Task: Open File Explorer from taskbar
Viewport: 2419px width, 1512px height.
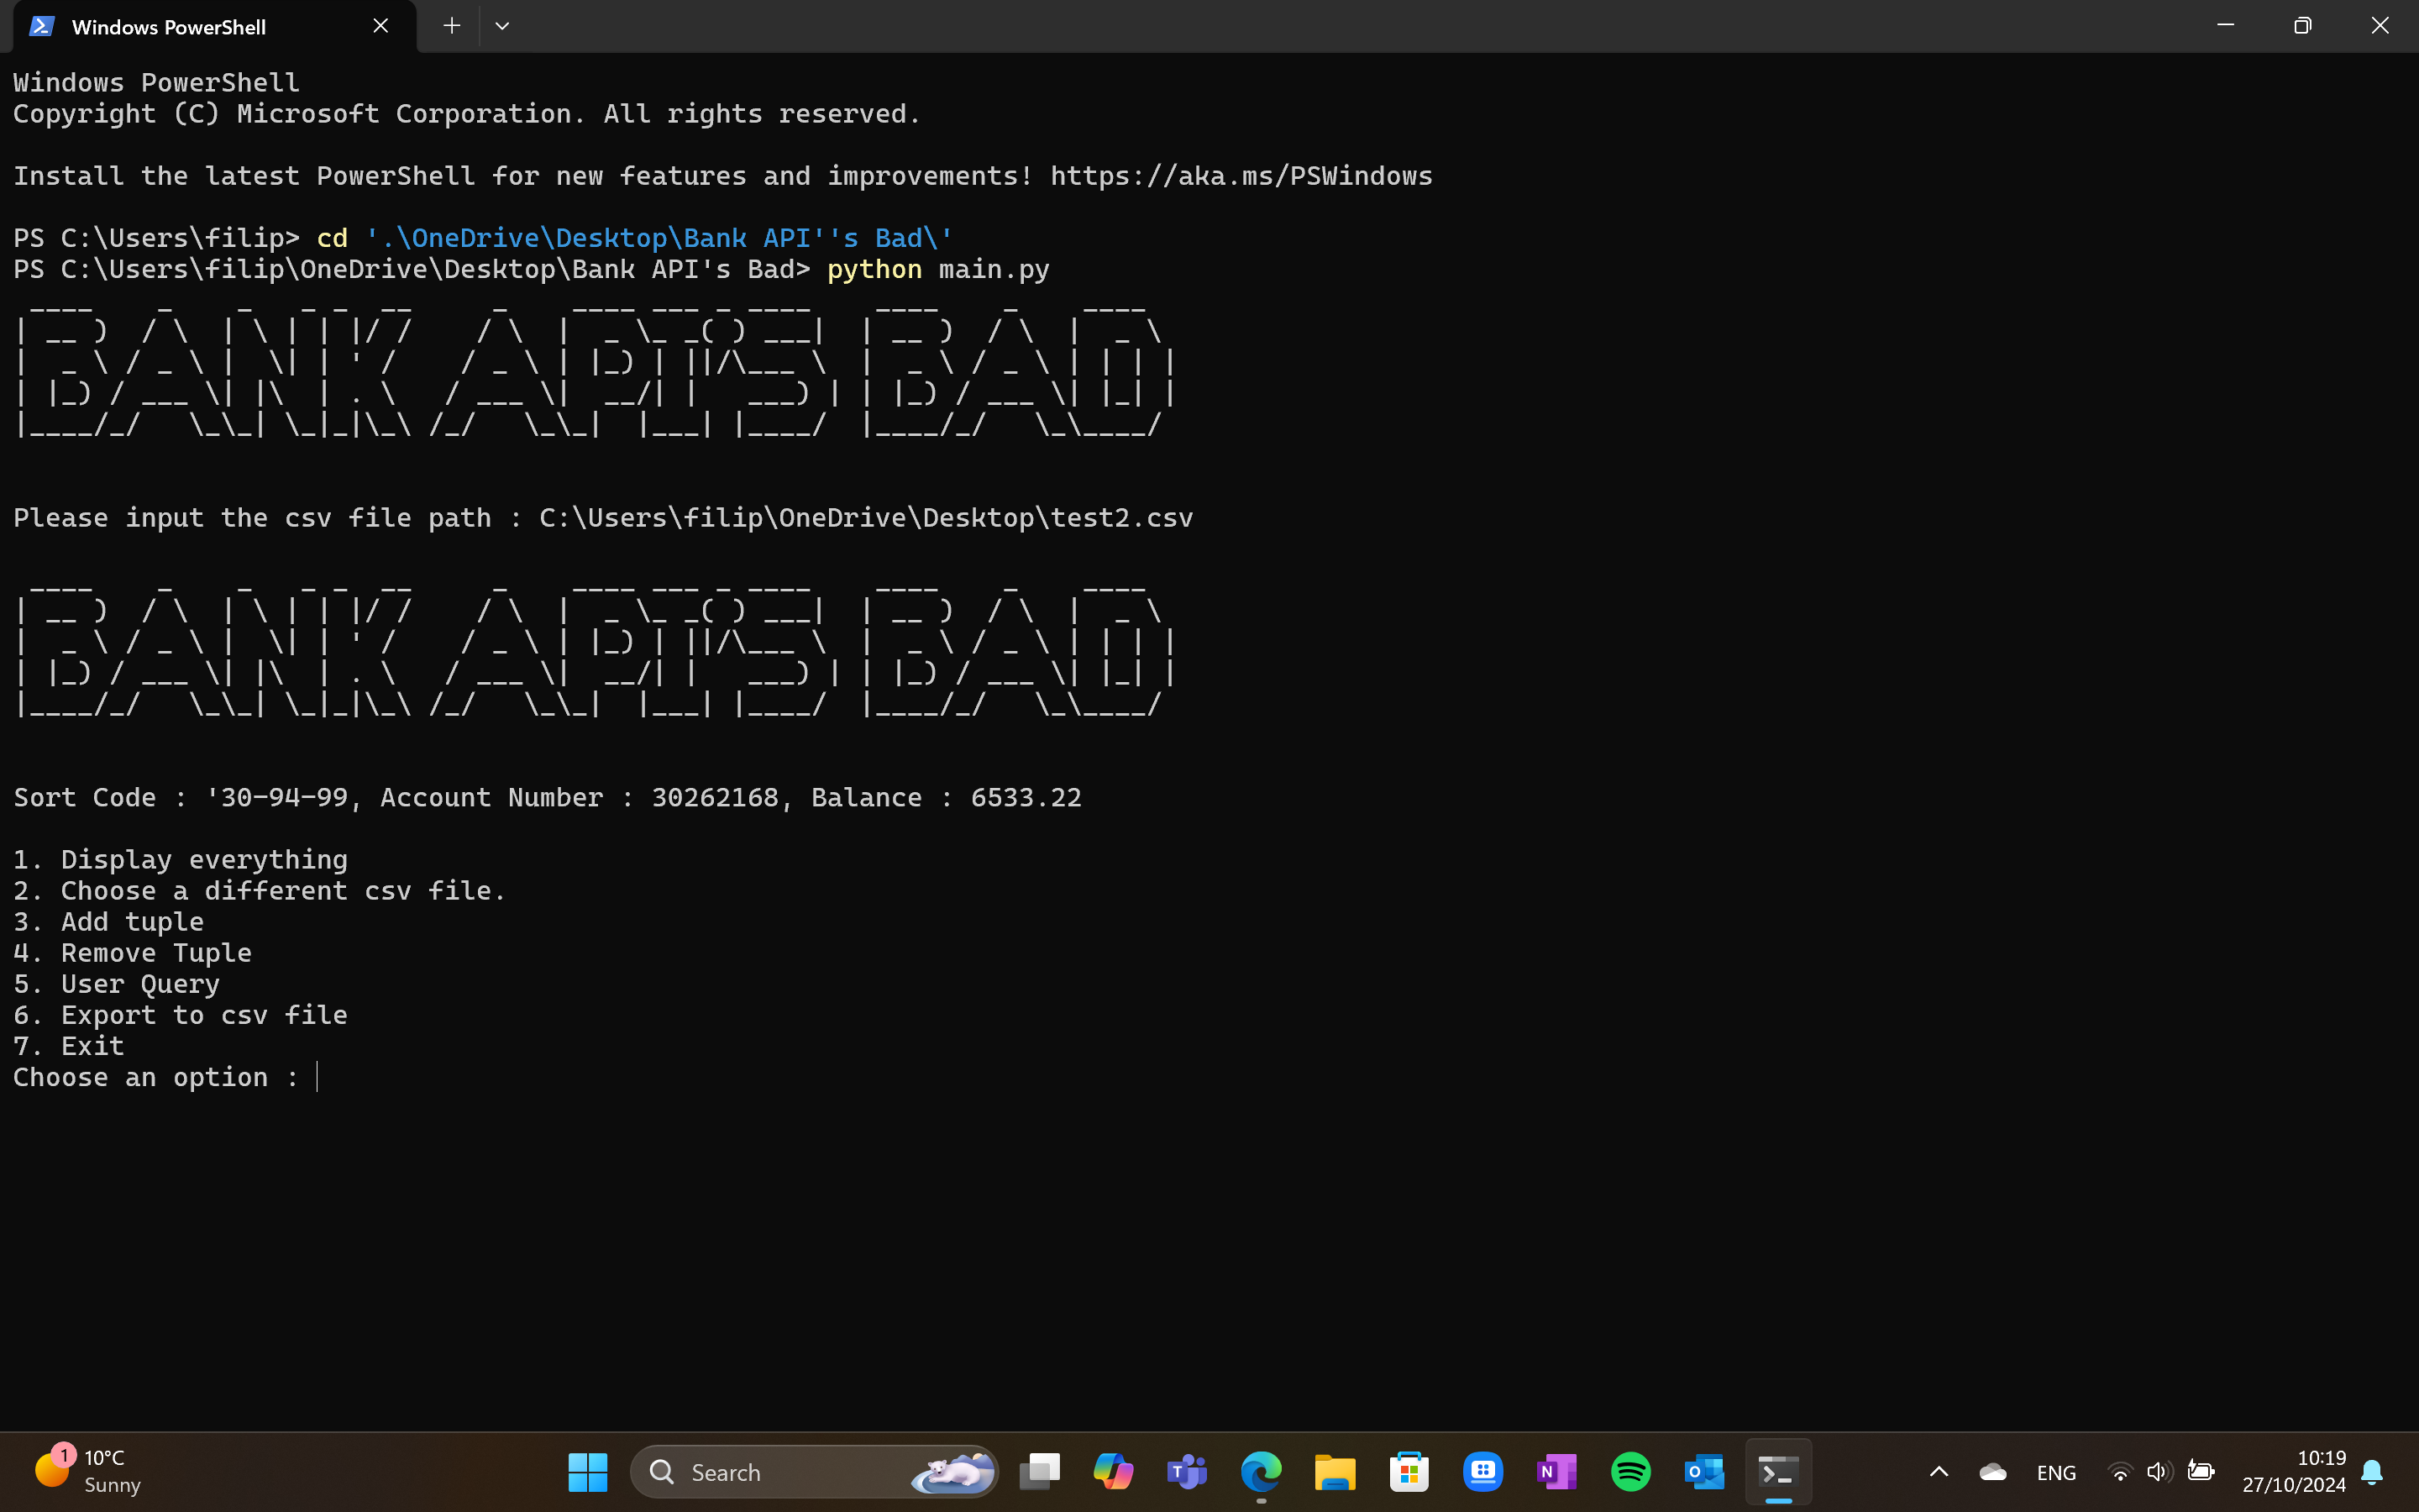Action: tap(1335, 1472)
